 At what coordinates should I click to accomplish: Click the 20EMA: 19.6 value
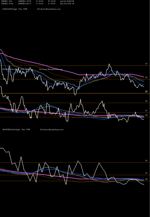pyautogui.click(x=7, y=1)
